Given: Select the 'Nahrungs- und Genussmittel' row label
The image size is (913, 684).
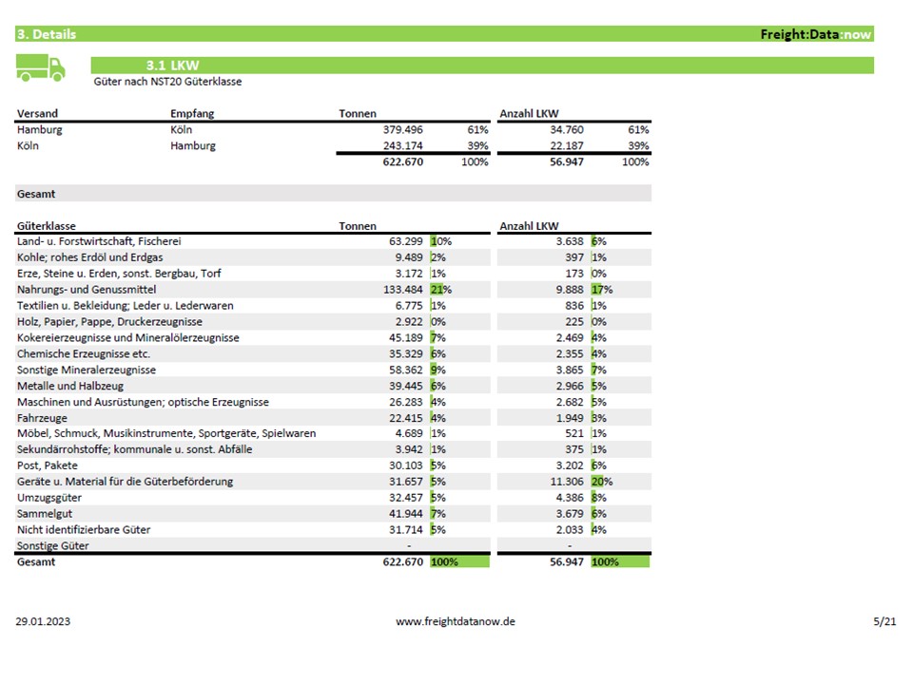Looking at the screenshot, I should pyautogui.click(x=87, y=289).
